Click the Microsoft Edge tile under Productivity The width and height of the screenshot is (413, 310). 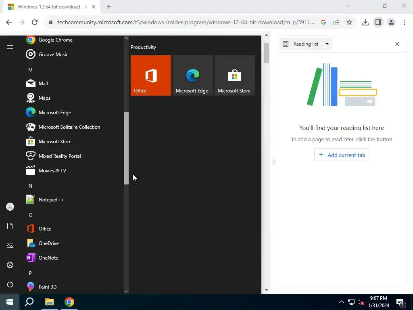tap(192, 75)
